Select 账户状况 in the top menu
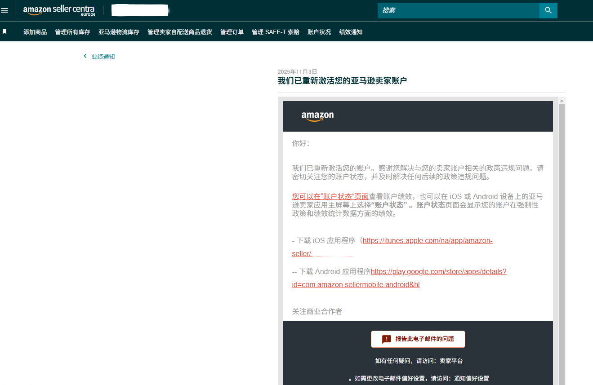Viewport: 593px width, 385px height. pos(319,32)
